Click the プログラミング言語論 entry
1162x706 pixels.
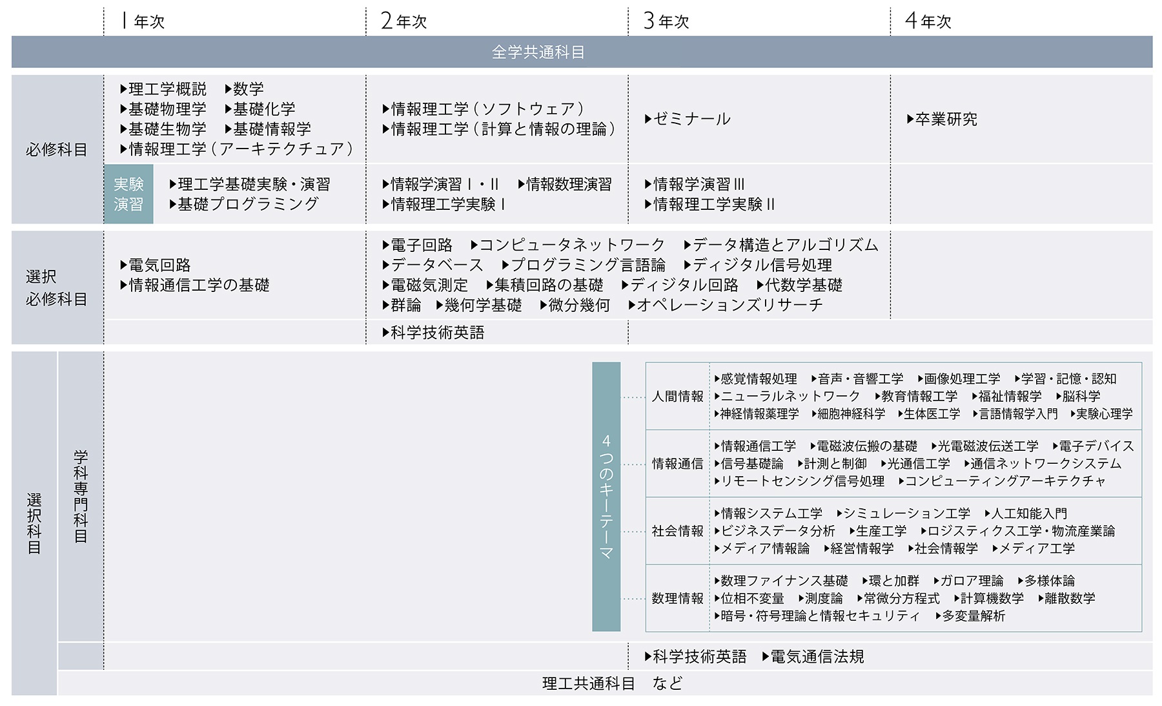[584, 265]
